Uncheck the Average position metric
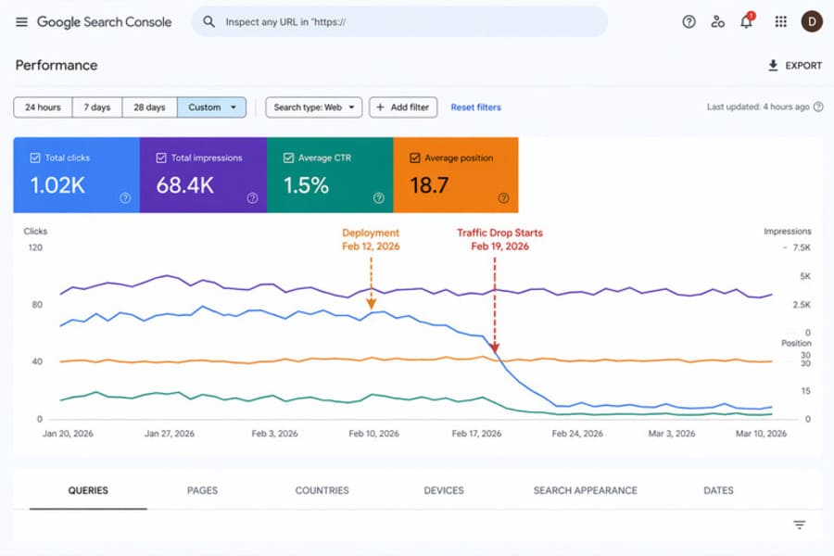Image resolution: width=834 pixels, height=556 pixels. [413, 157]
